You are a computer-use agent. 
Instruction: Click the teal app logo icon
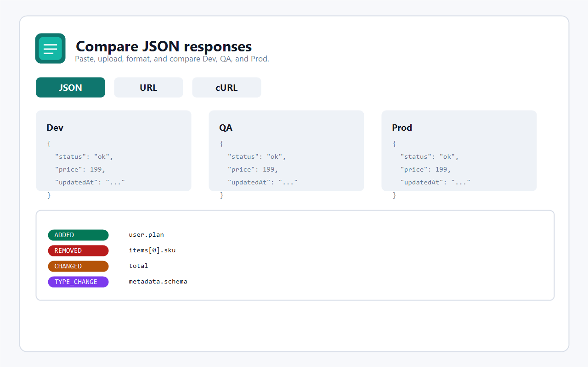(50, 48)
